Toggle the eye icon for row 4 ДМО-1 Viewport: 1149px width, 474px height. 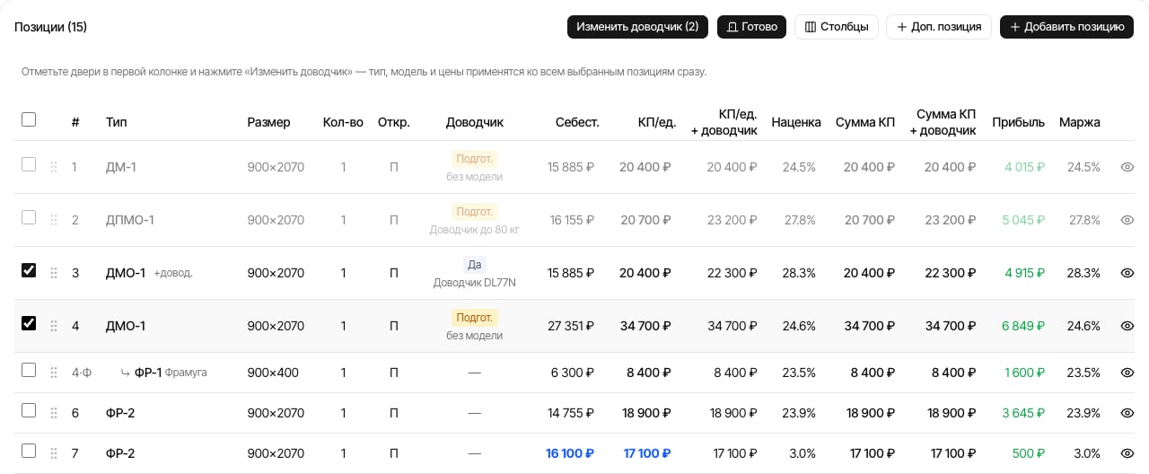(x=1127, y=326)
